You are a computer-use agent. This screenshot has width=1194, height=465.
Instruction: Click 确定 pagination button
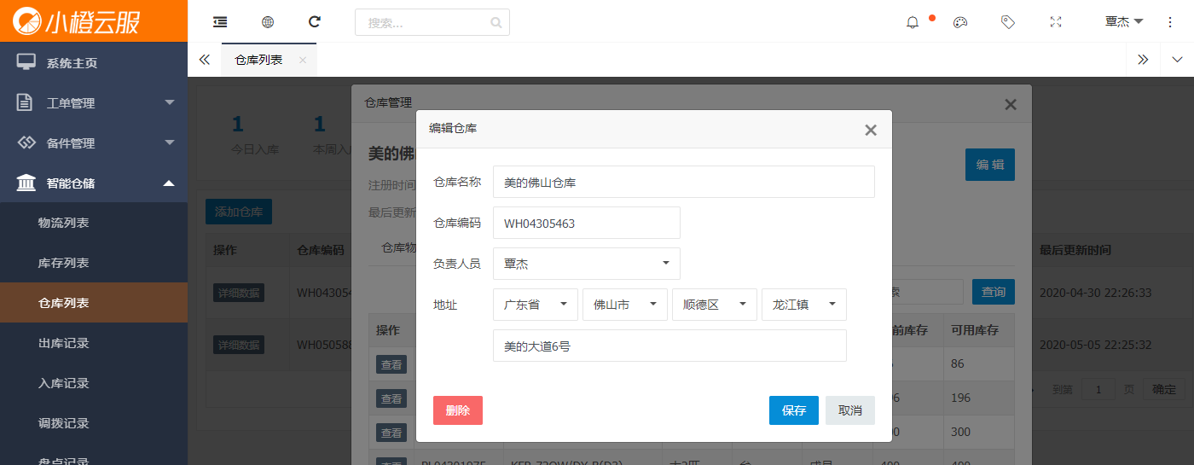1164,389
